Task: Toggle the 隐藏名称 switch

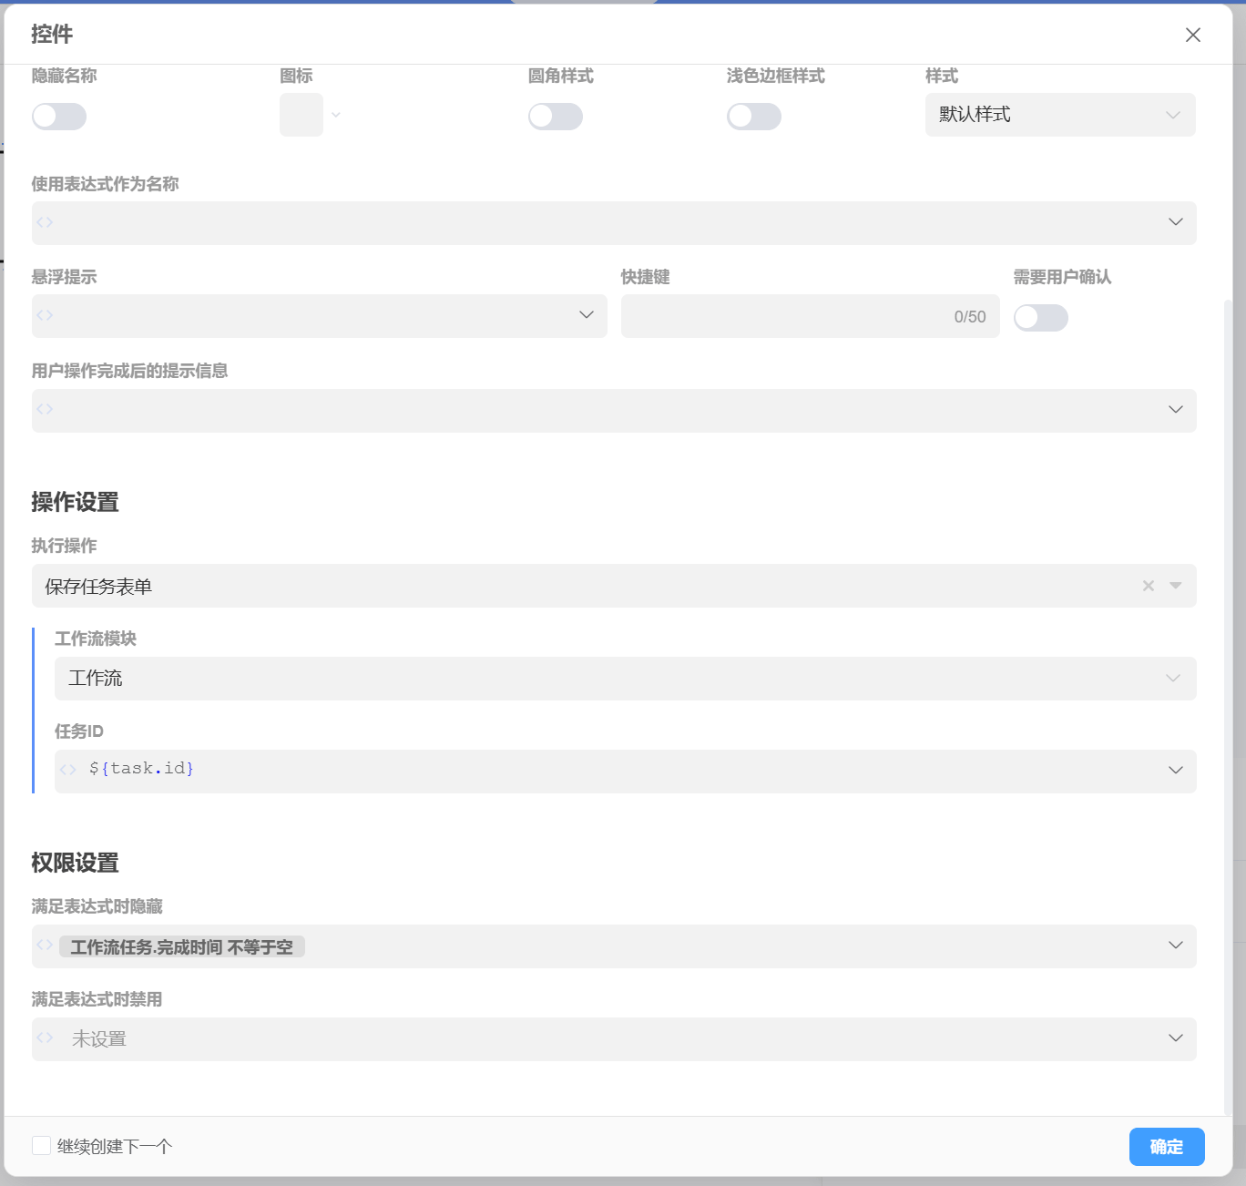Action: click(x=59, y=117)
